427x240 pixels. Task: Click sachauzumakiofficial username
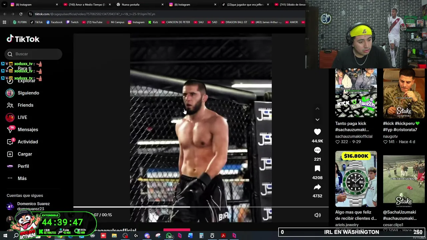tap(354, 136)
